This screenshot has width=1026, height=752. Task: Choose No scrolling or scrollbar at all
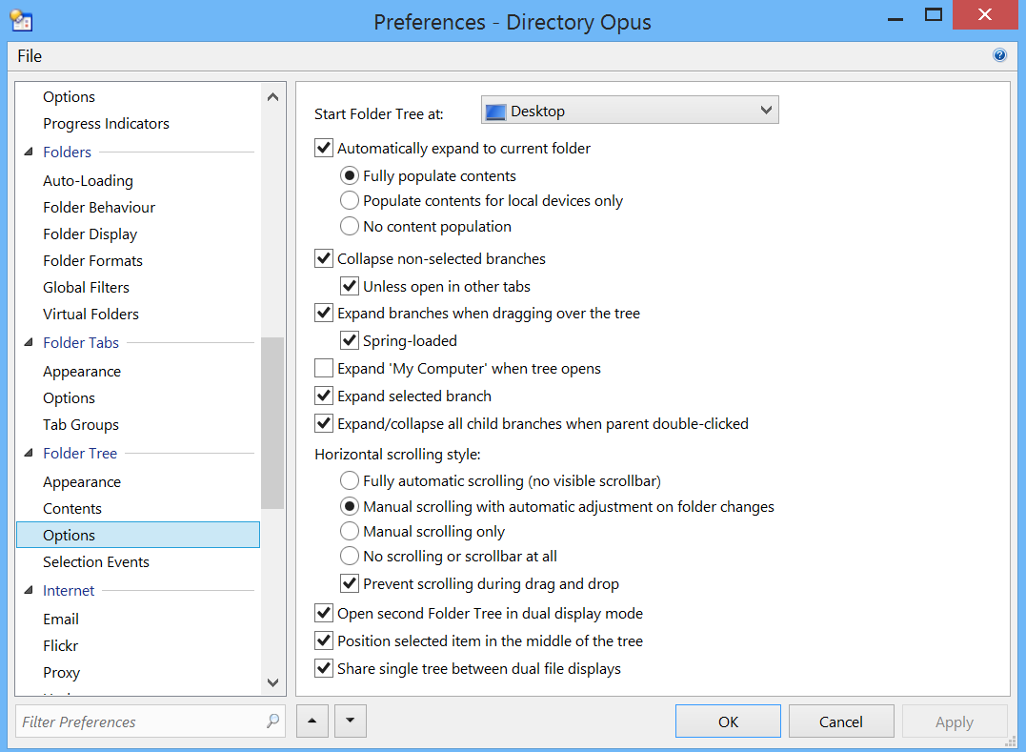tap(350, 556)
